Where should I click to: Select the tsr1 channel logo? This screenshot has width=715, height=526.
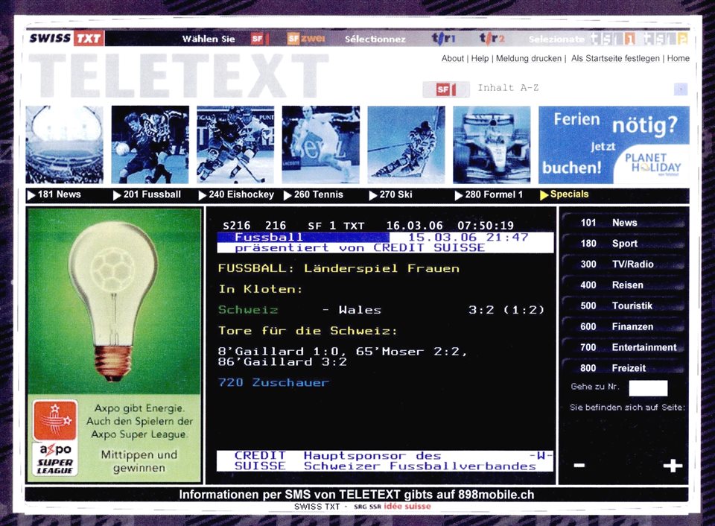[x=444, y=38]
